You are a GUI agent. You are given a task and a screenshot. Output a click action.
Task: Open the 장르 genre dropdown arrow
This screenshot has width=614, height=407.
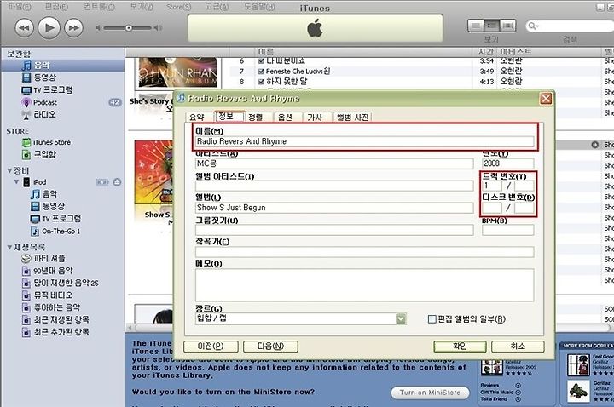(401, 318)
